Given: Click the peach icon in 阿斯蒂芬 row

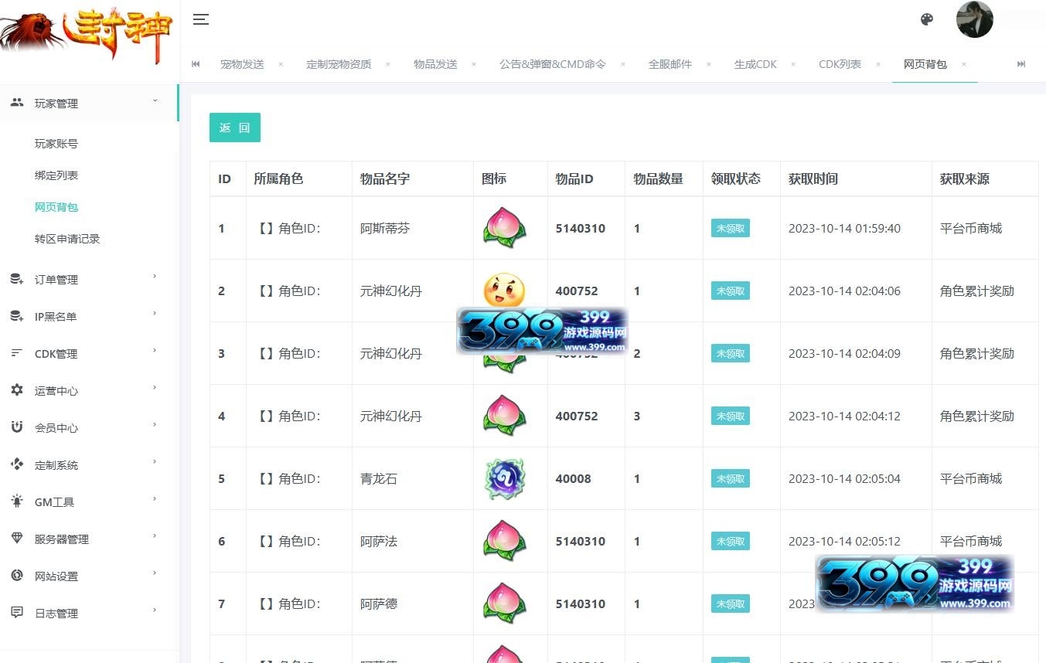Looking at the screenshot, I should coord(504,228).
